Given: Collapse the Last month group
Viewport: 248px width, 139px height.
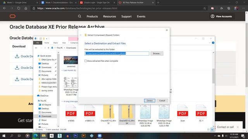Looking at the screenshot, I should click(62, 70).
